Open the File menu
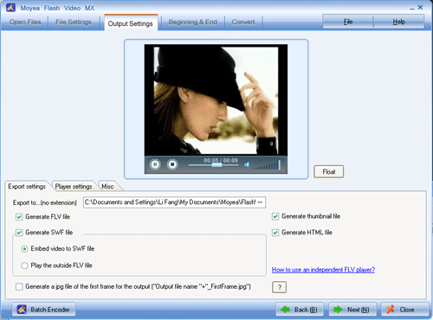433x320 pixels. click(348, 22)
